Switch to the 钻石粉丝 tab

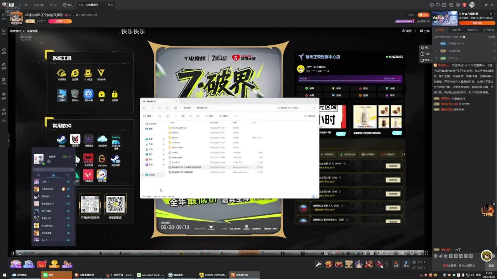coord(489,30)
